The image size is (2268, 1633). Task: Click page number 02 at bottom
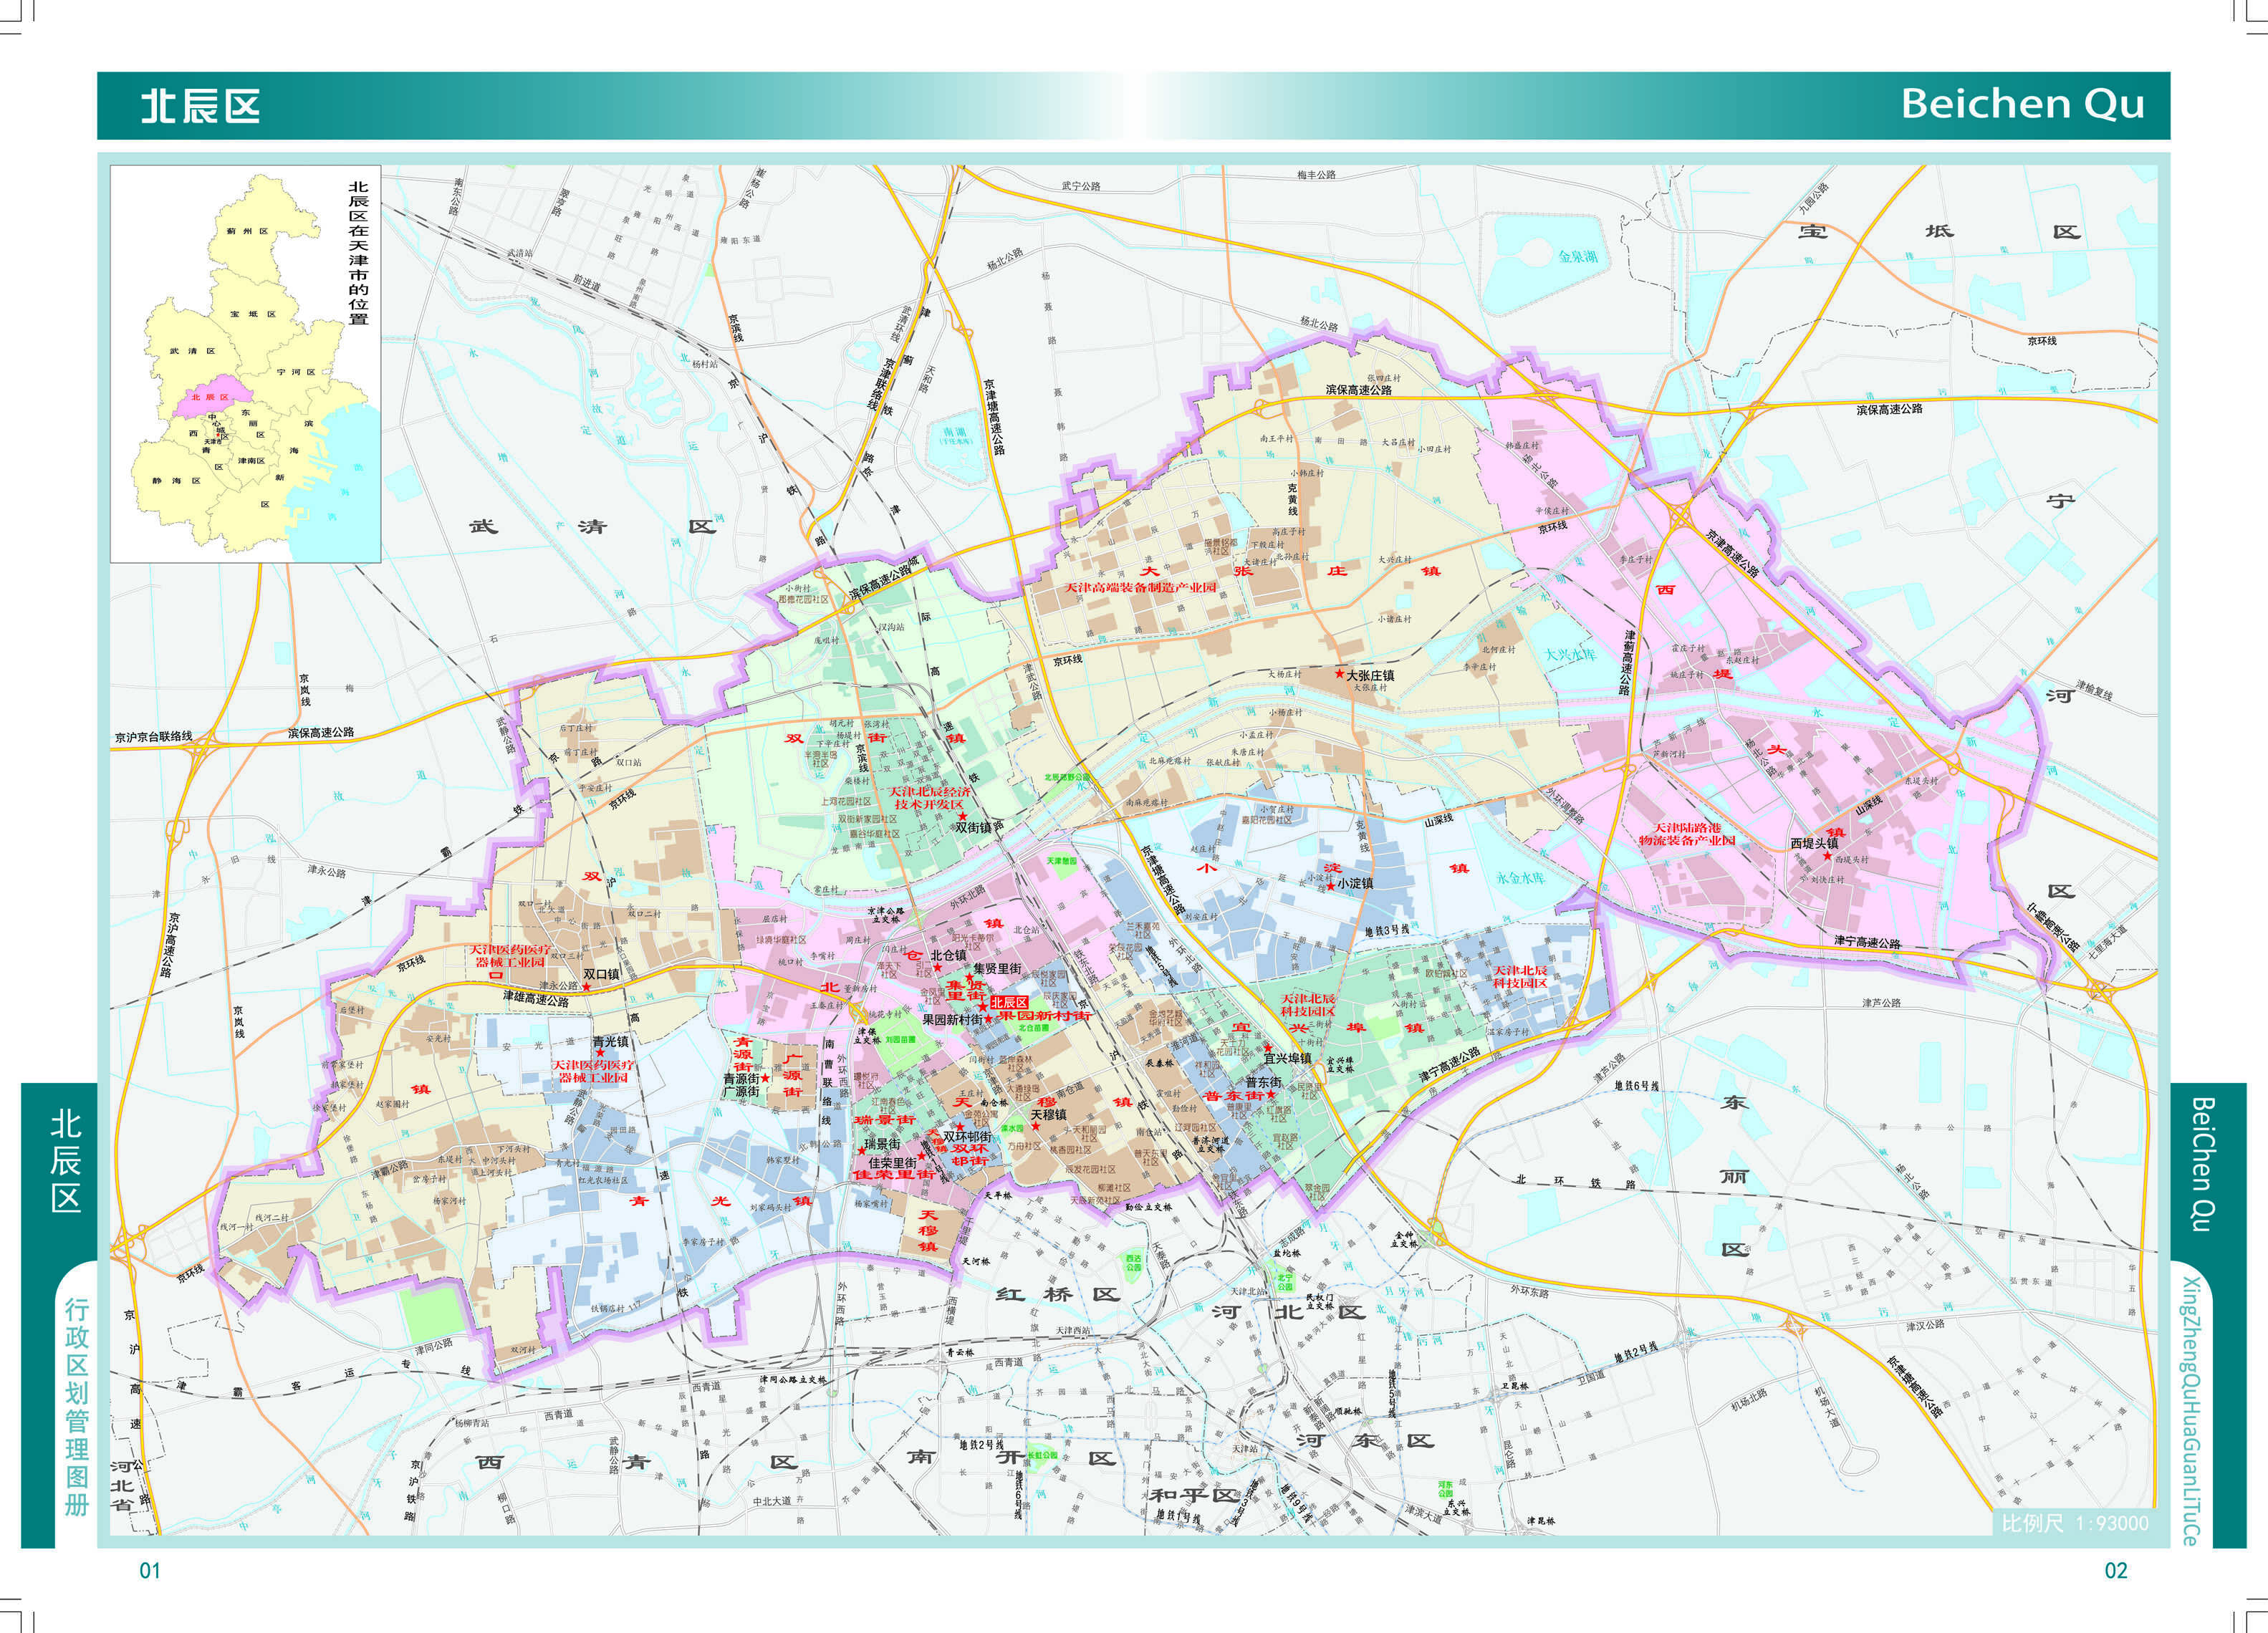click(2116, 1570)
